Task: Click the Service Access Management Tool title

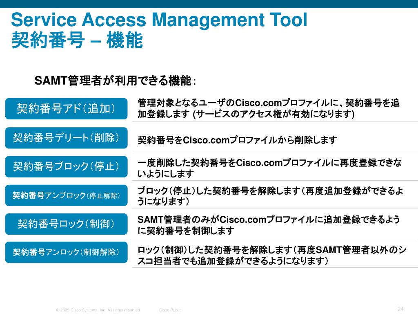Action: pos(159,20)
